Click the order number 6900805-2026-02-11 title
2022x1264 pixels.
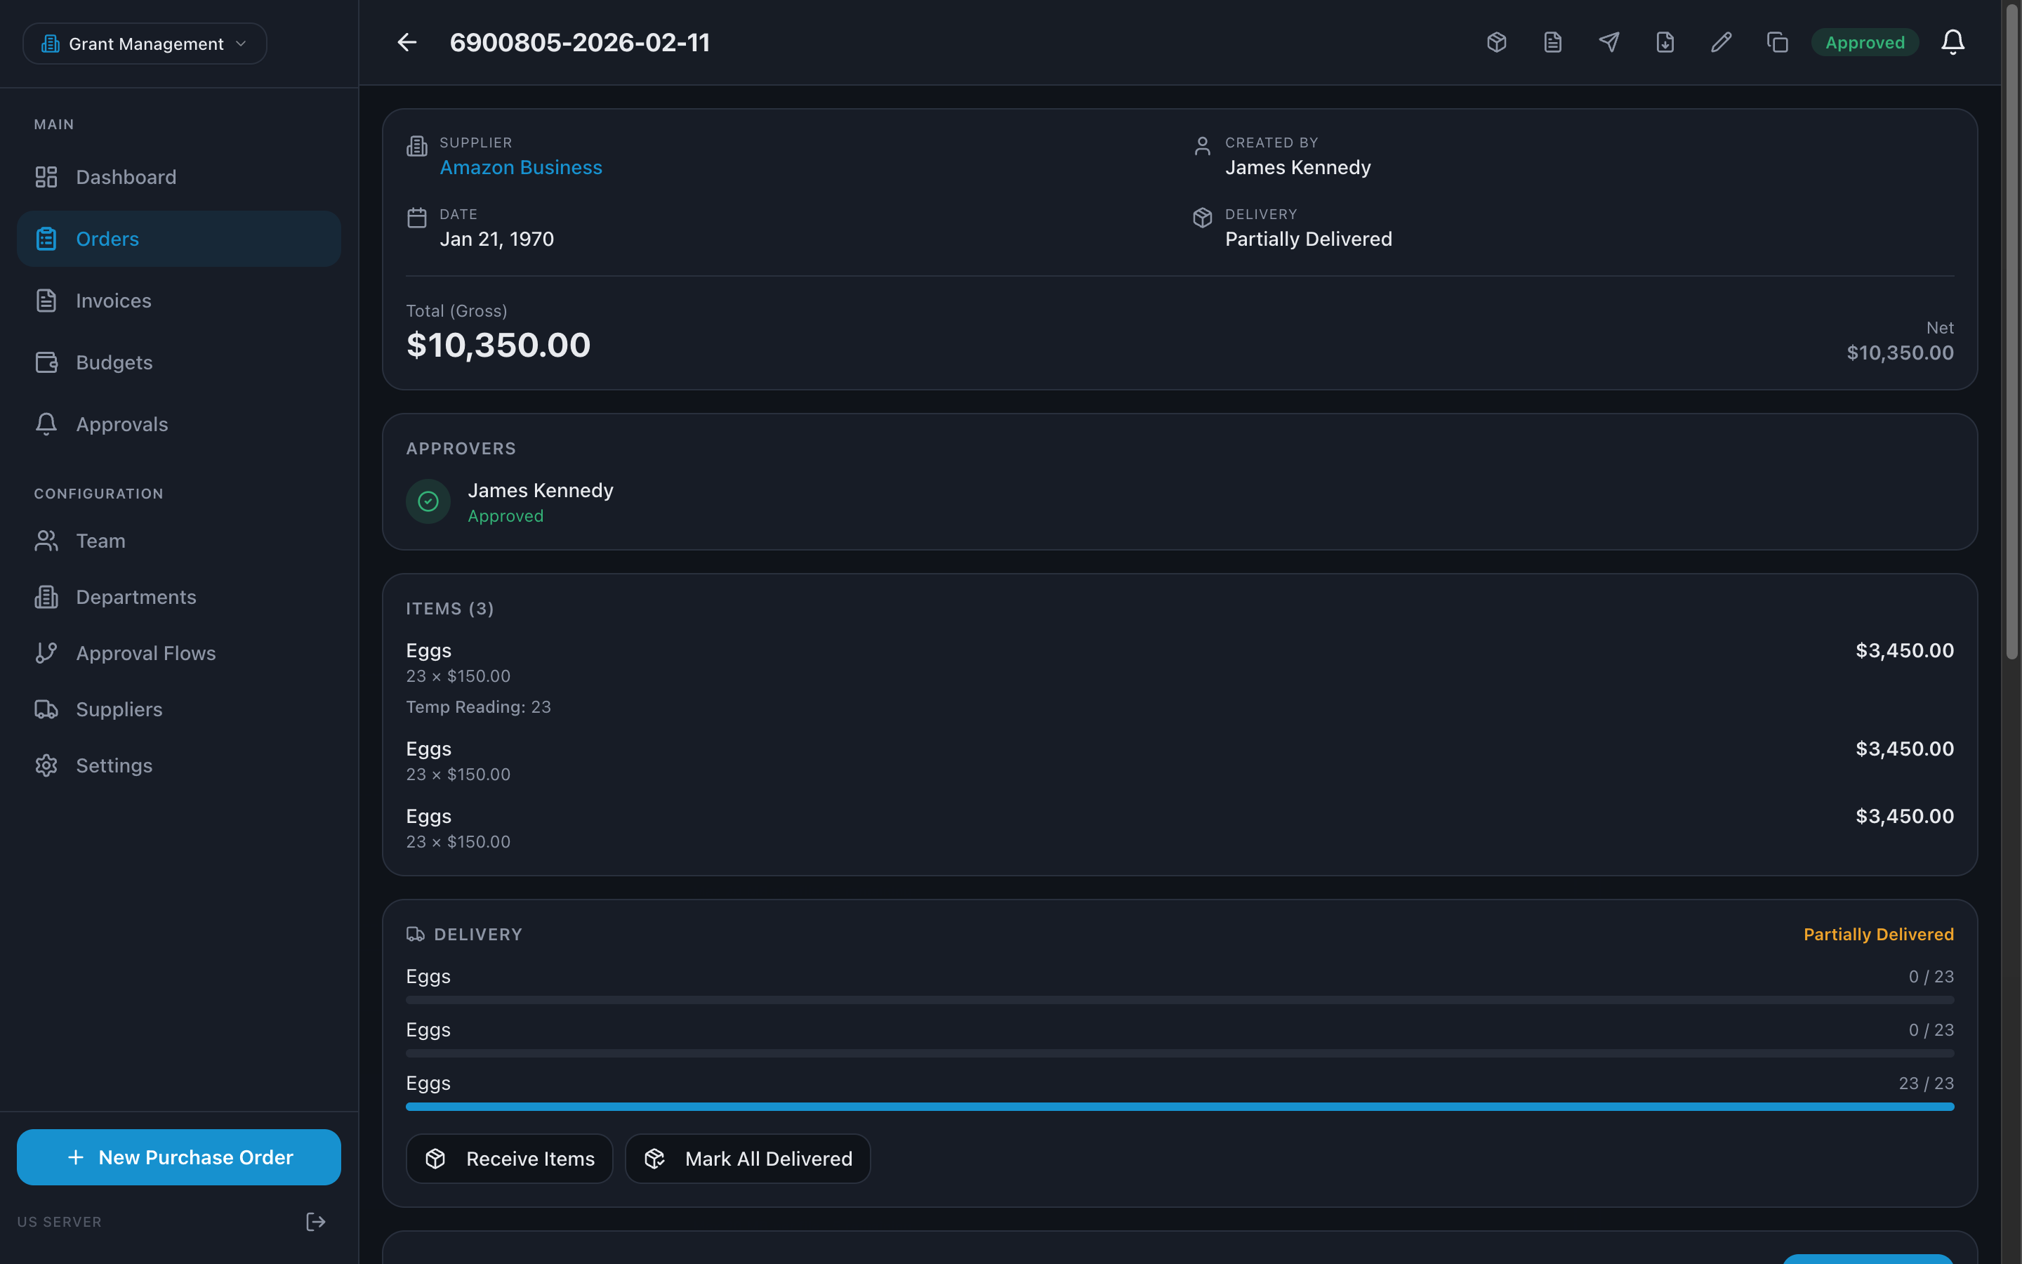580,43
